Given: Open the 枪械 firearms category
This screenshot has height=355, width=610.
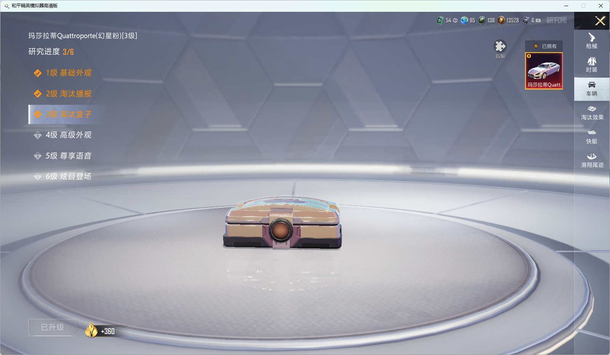Looking at the screenshot, I should (592, 41).
